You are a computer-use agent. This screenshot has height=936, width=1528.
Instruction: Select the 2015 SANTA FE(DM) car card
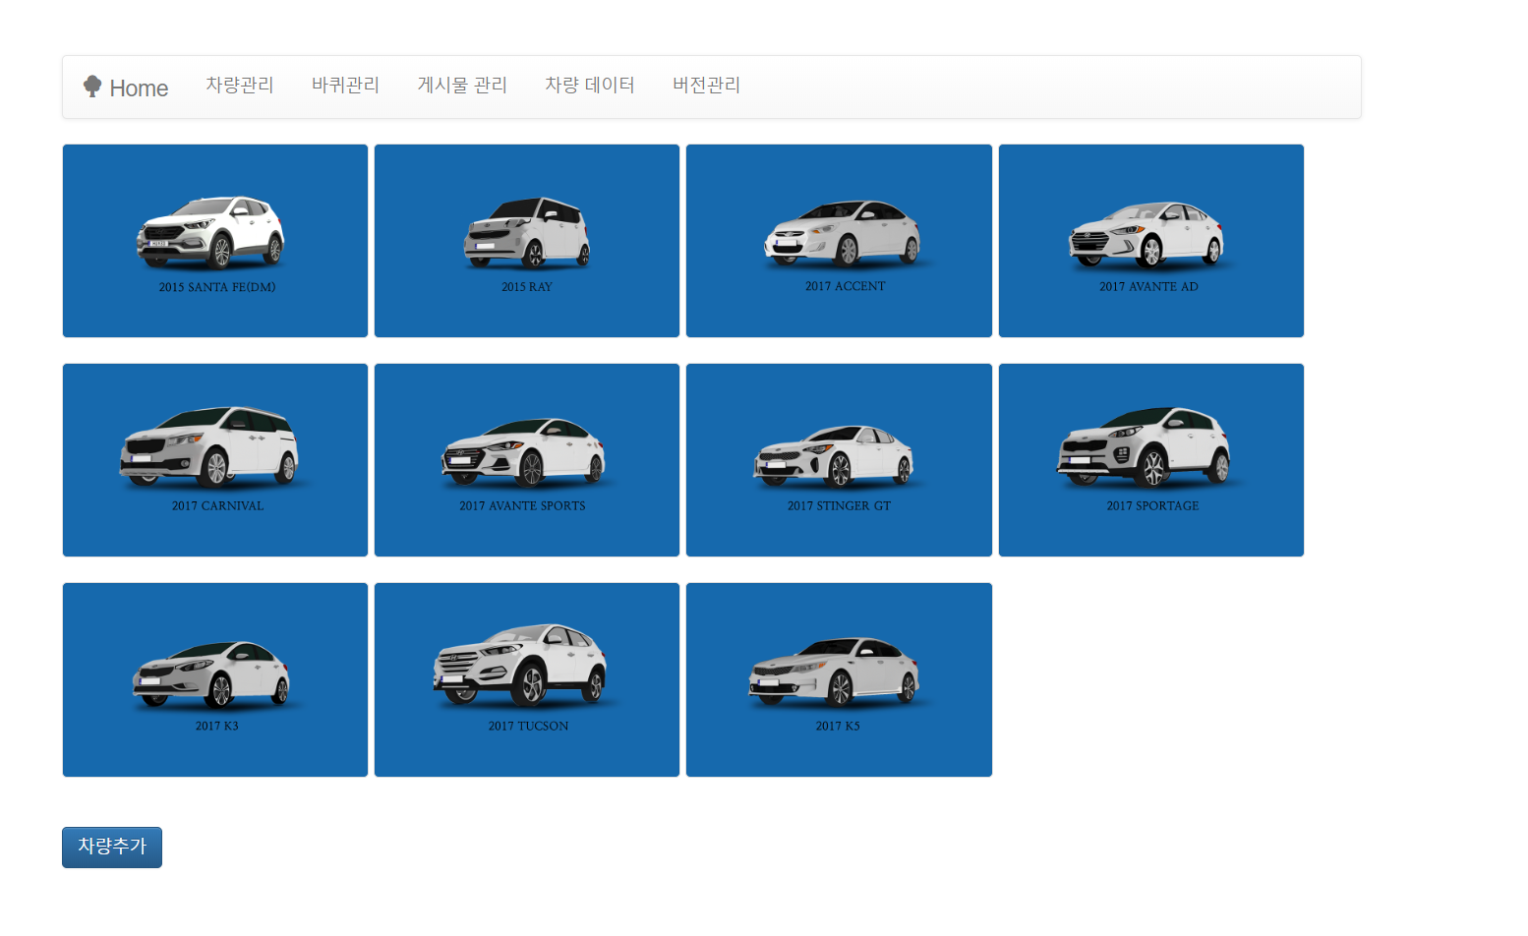pyautogui.click(x=215, y=241)
